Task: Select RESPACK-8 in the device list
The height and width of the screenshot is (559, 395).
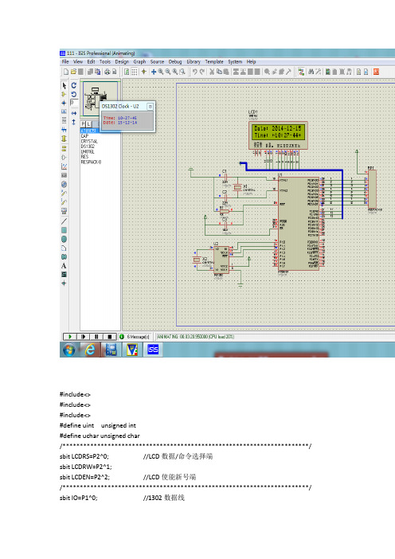Action: [91, 162]
